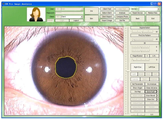Viewport: 163px width, 119px height.
Task: Switch to Skin mode
Action: pos(91,19)
